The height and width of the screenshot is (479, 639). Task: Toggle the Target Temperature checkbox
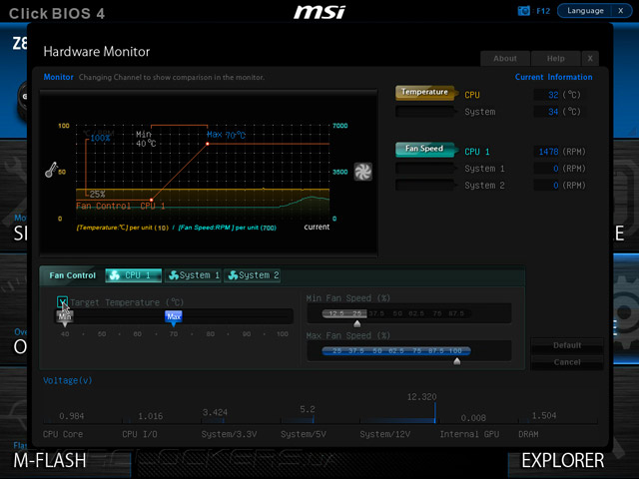pyautogui.click(x=62, y=302)
